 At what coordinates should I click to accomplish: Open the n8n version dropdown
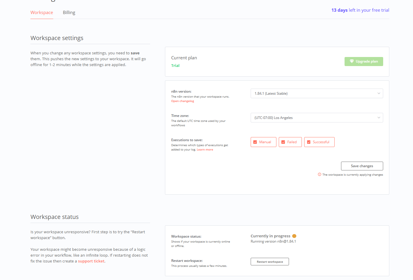tap(316, 94)
